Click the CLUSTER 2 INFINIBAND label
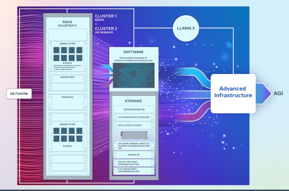The image size is (289, 191). point(106,30)
